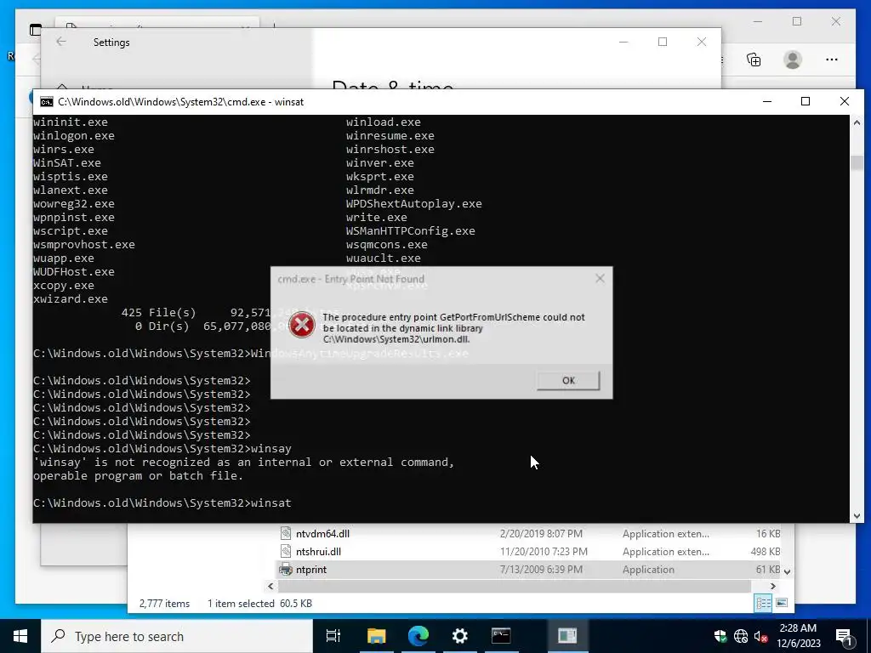
Task: Open the network tray icon
Action: point(741,636)
